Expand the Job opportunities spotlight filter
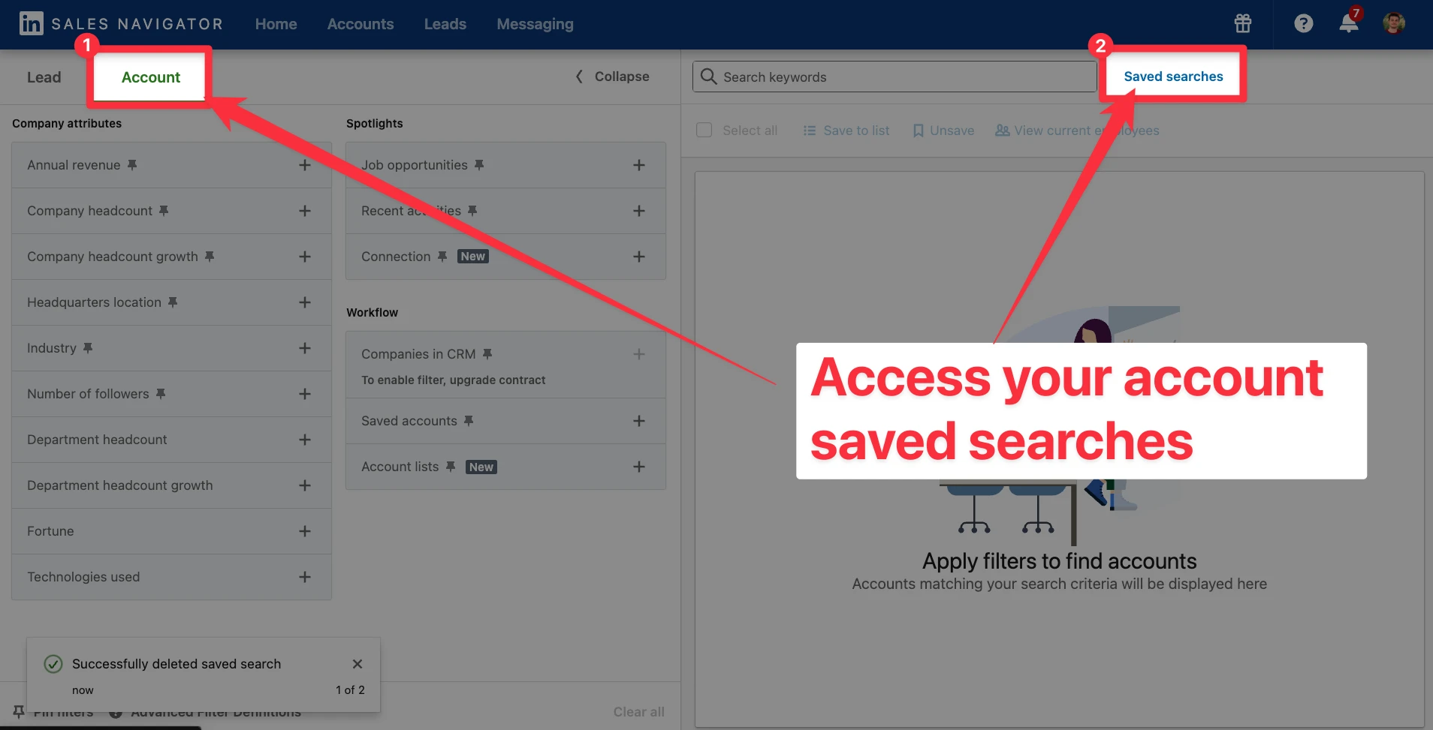1433x730 pixels. (x=638, y=165)
